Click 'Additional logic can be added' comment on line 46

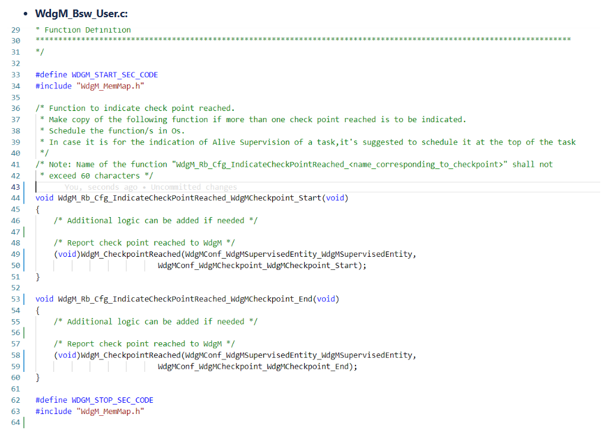tap(155, 221)
